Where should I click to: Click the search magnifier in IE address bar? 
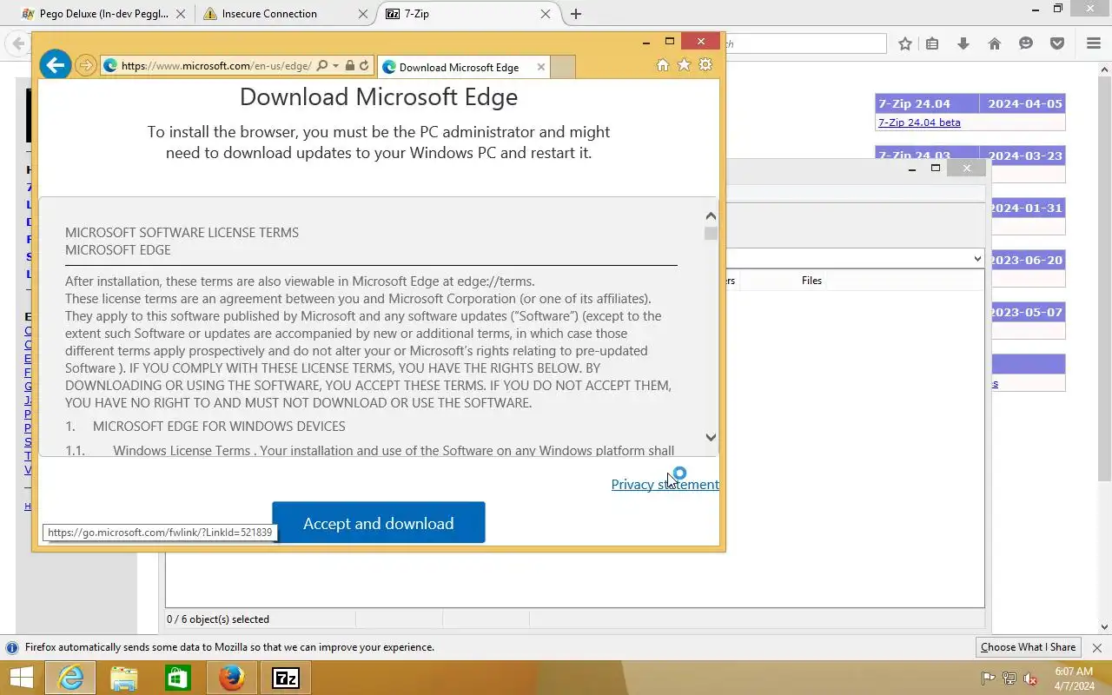(322, 65)
